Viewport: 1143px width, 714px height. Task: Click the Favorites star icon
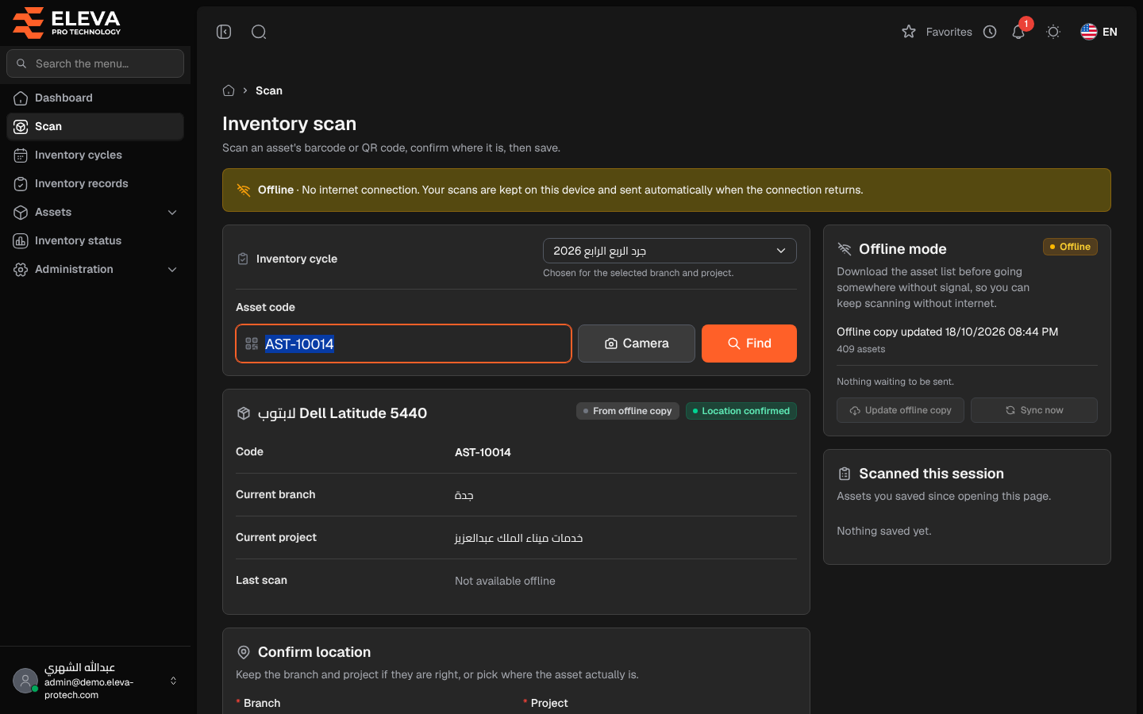tap(909, 32)
